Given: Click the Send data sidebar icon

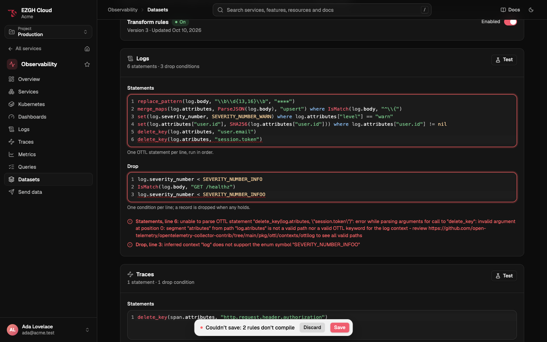Looking at the screenshot, I should (11, 192).
